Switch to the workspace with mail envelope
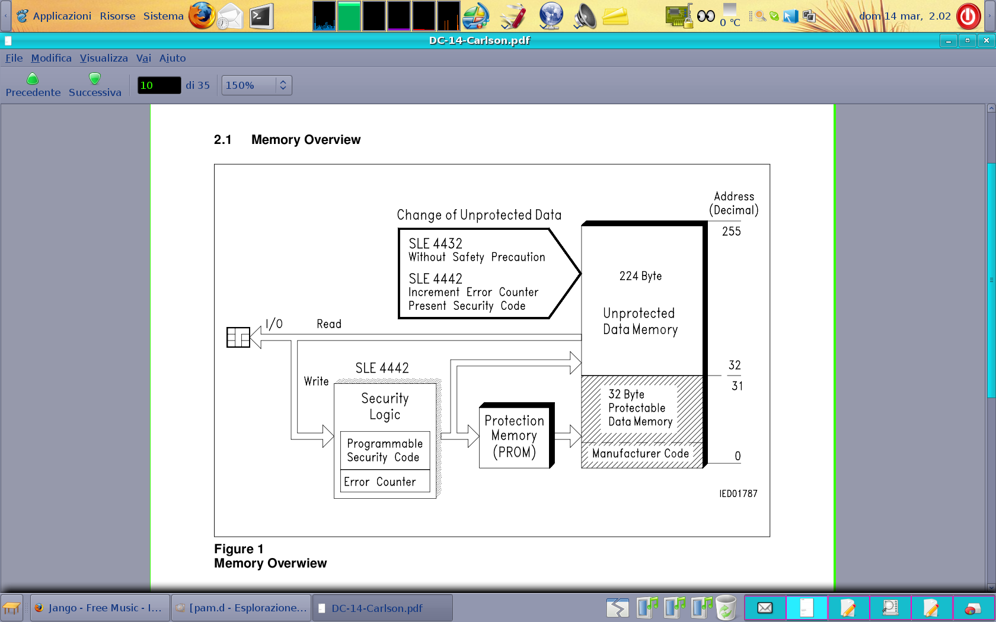 [x=765, y=608]
